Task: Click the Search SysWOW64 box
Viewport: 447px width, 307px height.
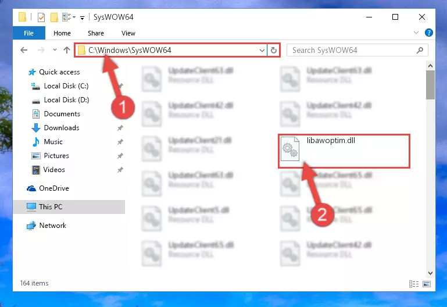Action: coord(357,50)
